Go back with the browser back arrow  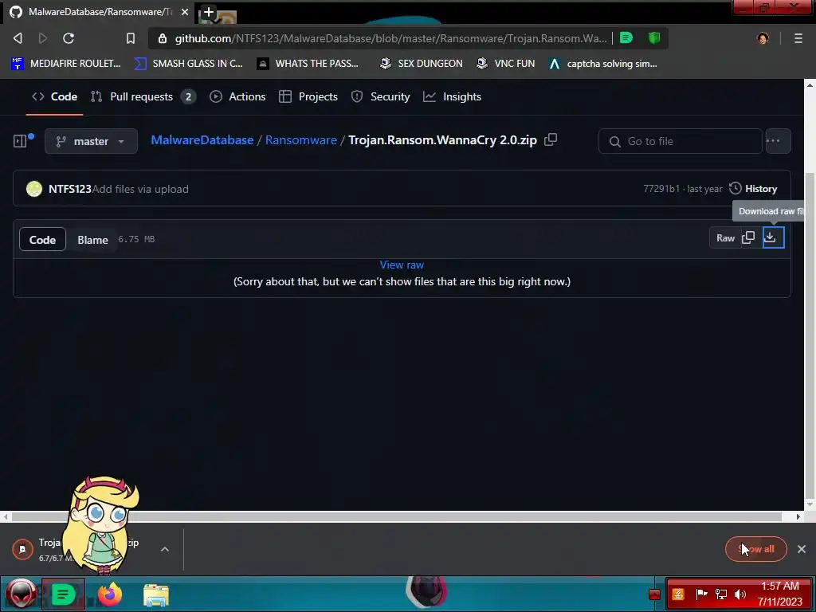pos(18,38)
